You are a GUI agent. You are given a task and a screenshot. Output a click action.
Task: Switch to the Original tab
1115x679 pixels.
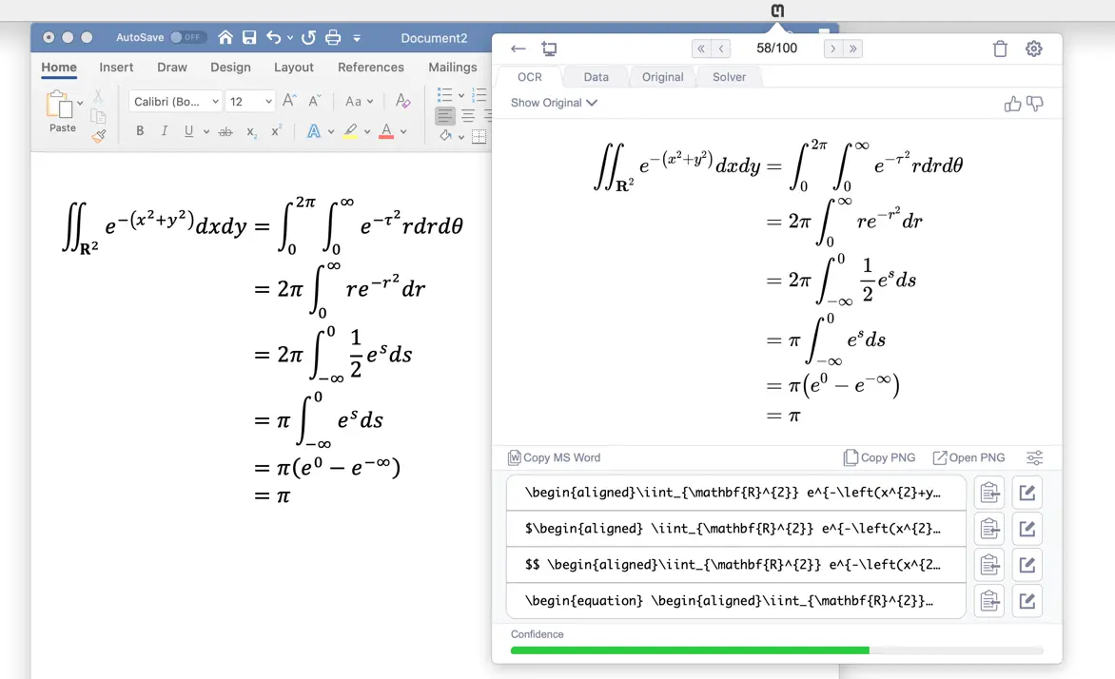click(662, 77)
